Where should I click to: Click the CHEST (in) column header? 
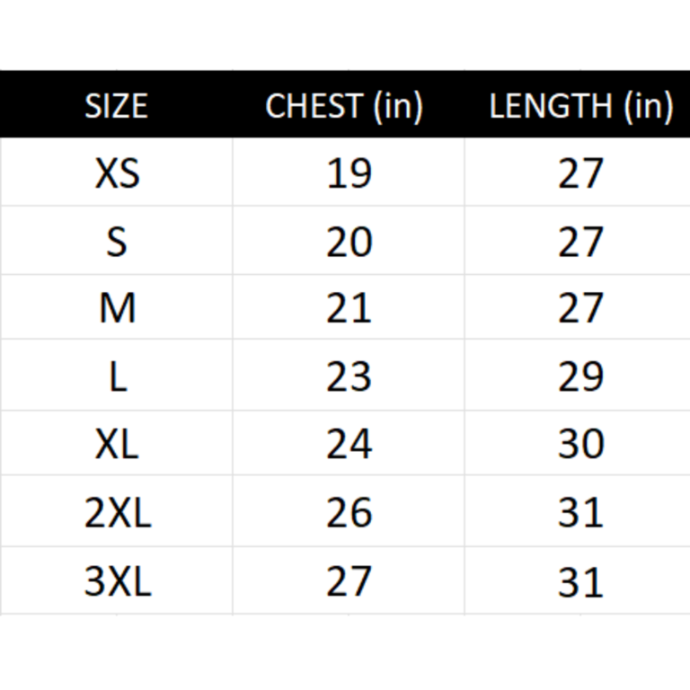(x=344, y=106)
